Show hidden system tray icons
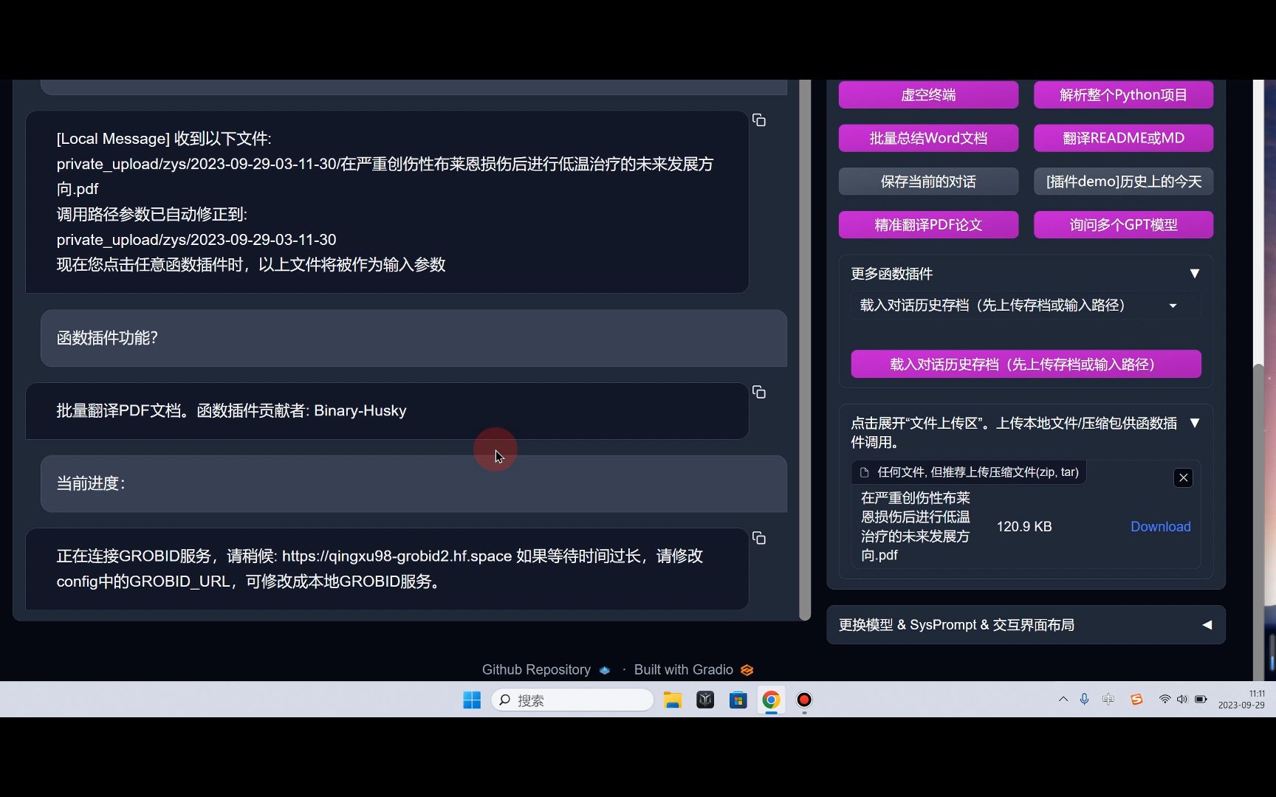This screenshot has height=797, width=1276. (1063, 699)
